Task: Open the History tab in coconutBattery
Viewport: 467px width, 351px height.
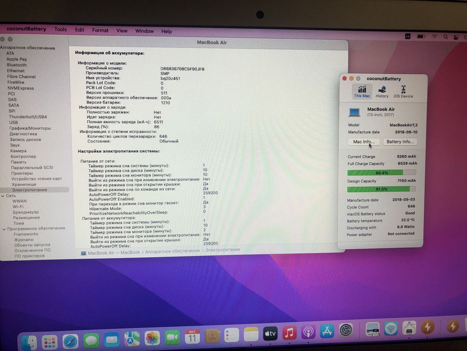Action: (382, 92)
